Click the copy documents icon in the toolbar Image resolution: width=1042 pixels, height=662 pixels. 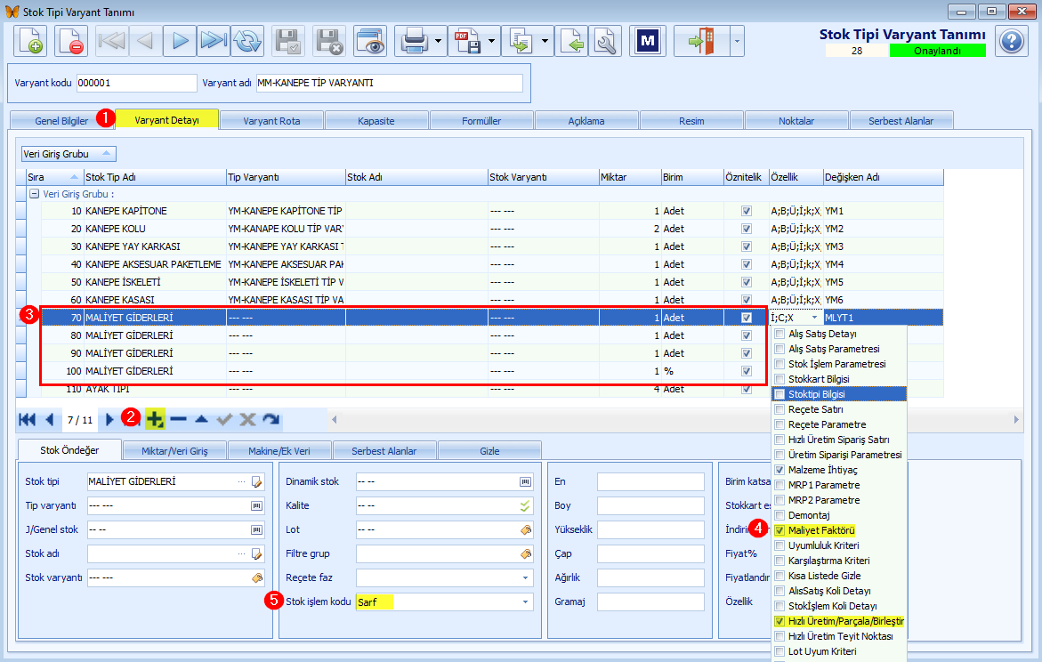click(x=521, y=41)
